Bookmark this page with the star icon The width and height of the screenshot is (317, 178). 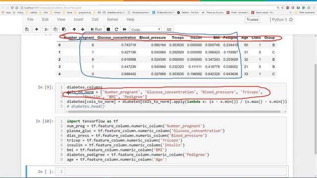pyautogui.click(x=282, y=8)
